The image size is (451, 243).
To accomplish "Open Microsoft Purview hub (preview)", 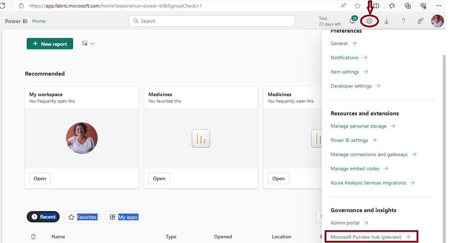I will 371,237.
